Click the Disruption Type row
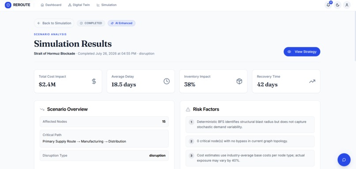This screenshot has height=169, width=356. coord(104,155)
